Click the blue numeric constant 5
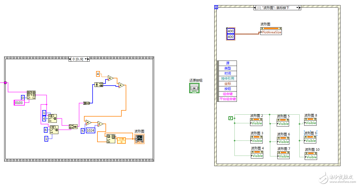The image size is (358, 186). pos(83,131)
